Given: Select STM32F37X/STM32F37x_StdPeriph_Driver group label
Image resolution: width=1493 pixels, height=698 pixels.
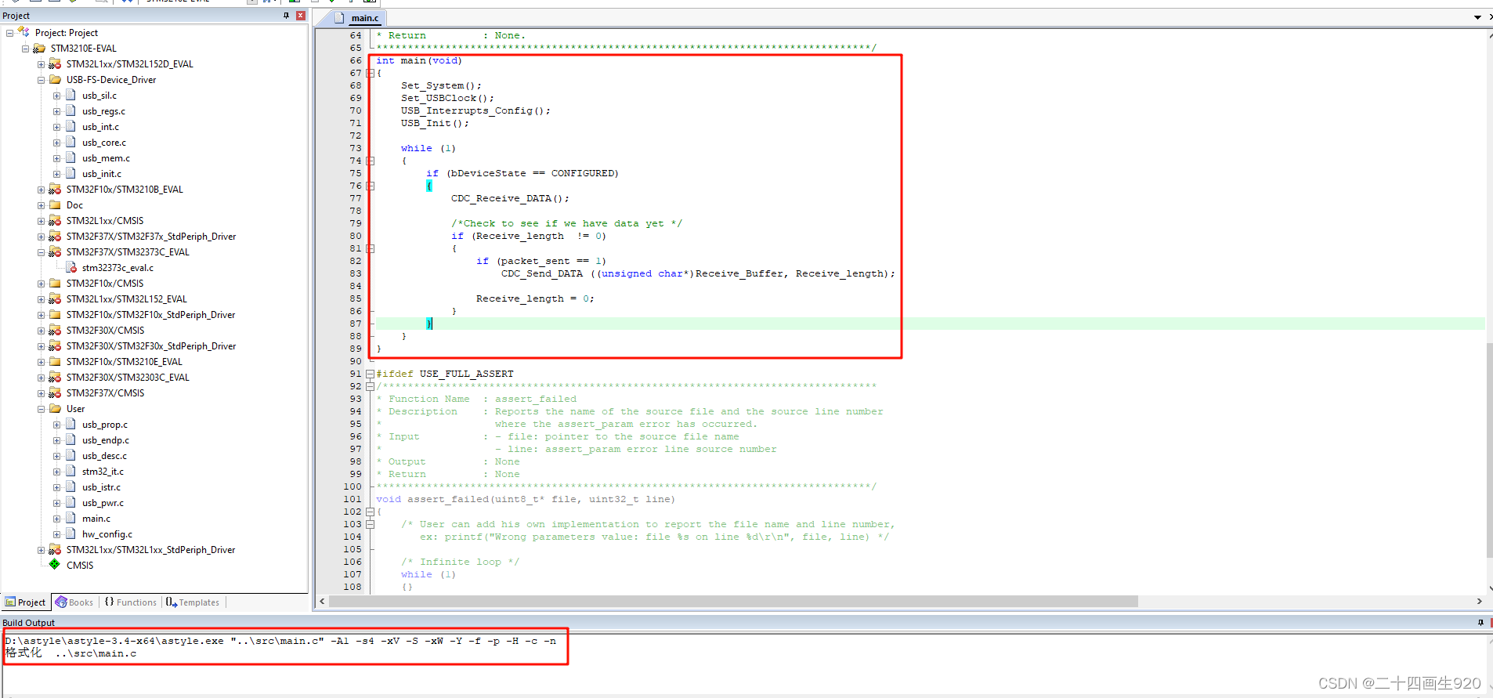Looking at the screenshot, I should (151, 237).
